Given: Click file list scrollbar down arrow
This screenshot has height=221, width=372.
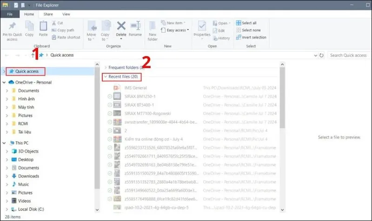Looking at the screenshot, I should pos(282,210).
